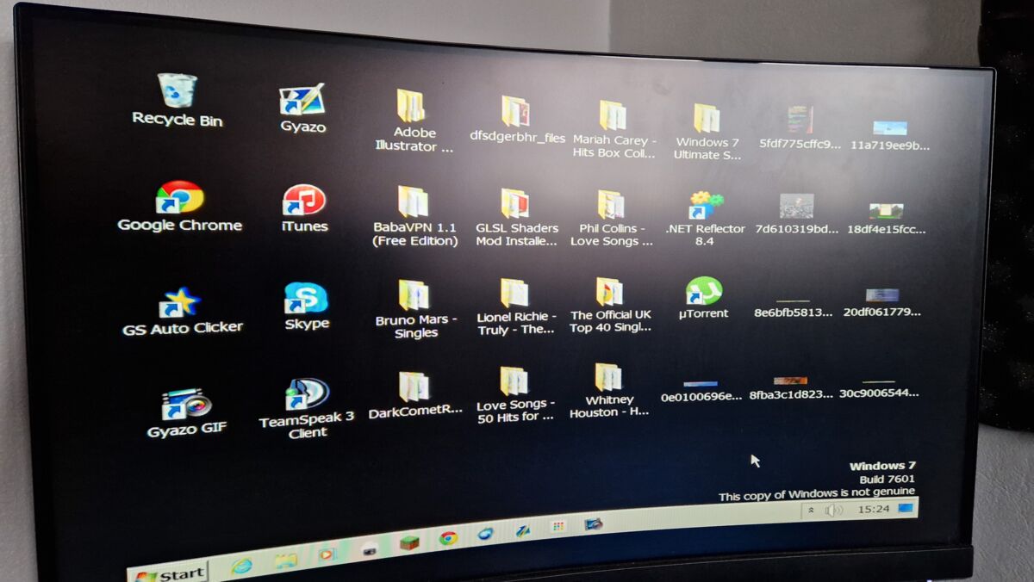Select the Recycle Bin desktop icon

coord(178,101)
